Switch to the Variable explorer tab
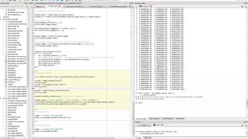Viewport: 248px width, 139px height. click(x=168, y=119)
